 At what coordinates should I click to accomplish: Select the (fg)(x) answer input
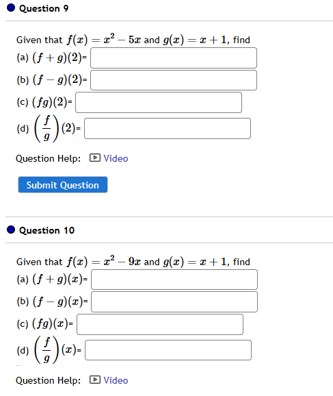pos(160,324)
